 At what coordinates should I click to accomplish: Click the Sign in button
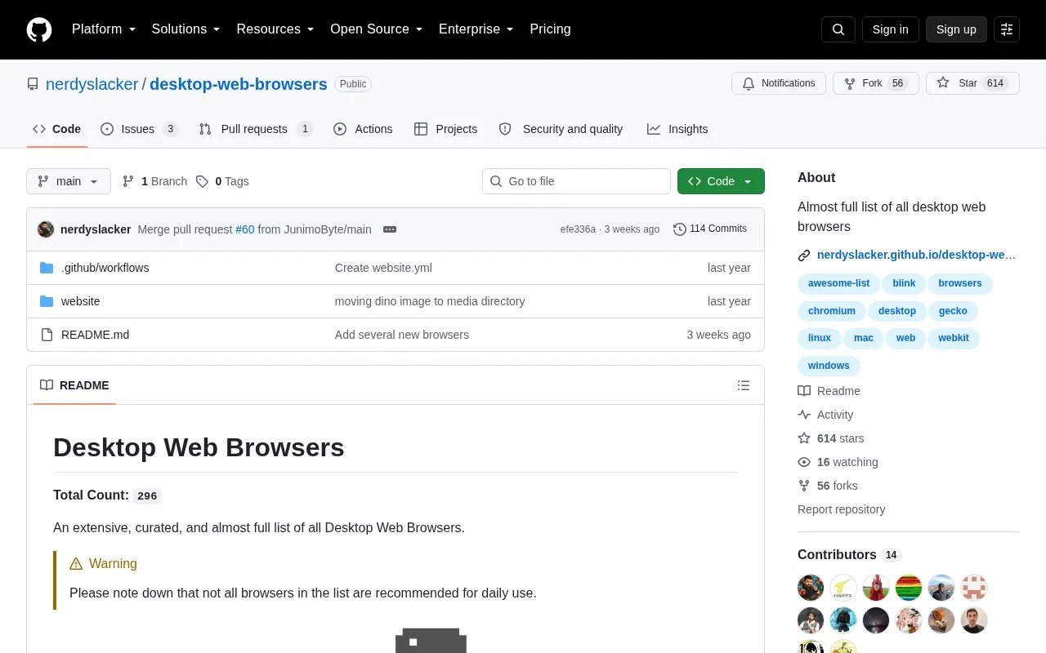point(890,29)
